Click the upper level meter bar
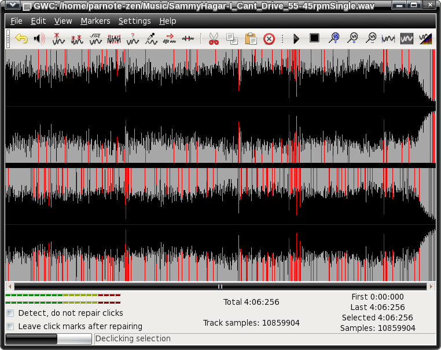This screenshot has width=441, height=350. click(63, 295)
